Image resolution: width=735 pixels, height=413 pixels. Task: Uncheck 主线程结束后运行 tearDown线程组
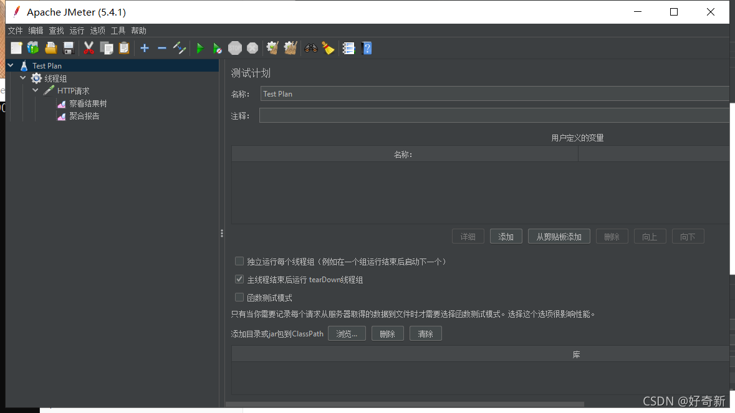pos(239,279)
